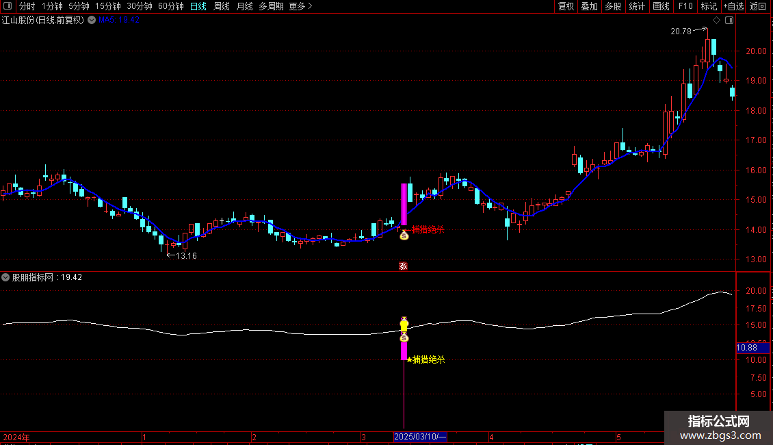Open the 统计 statistics button
The height and width of the screenshot is (445, 773).
pos(637,6)
